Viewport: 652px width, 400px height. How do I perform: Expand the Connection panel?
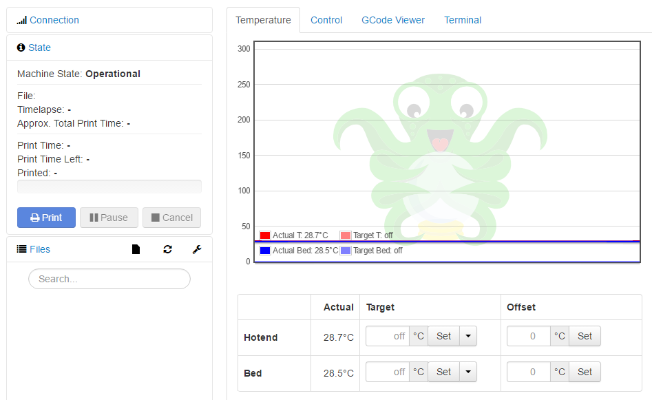[54, 20]
